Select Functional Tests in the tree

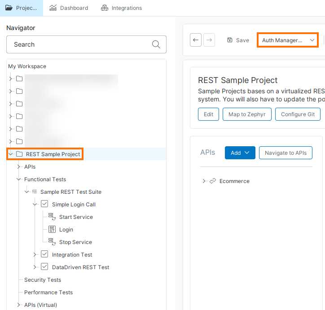(45, 179)
